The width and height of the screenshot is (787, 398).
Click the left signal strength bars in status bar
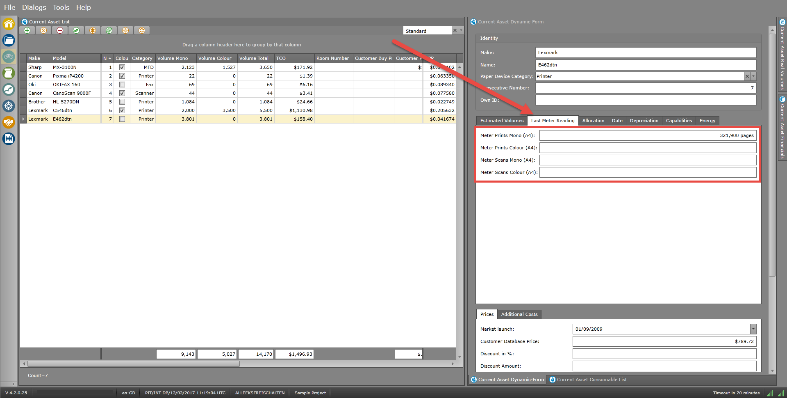pyautogui.click(x=770, y=393)
